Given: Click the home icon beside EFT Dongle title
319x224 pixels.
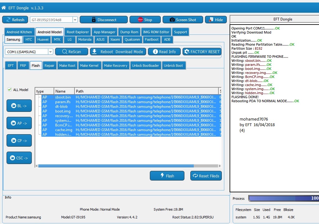Looking at the screenshot, I should tap(3, 8).
